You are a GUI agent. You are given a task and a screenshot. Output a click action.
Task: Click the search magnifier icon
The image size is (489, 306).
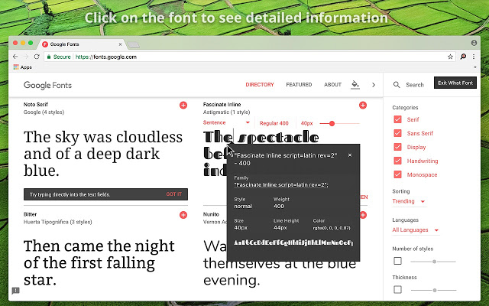tap(397, 85)
